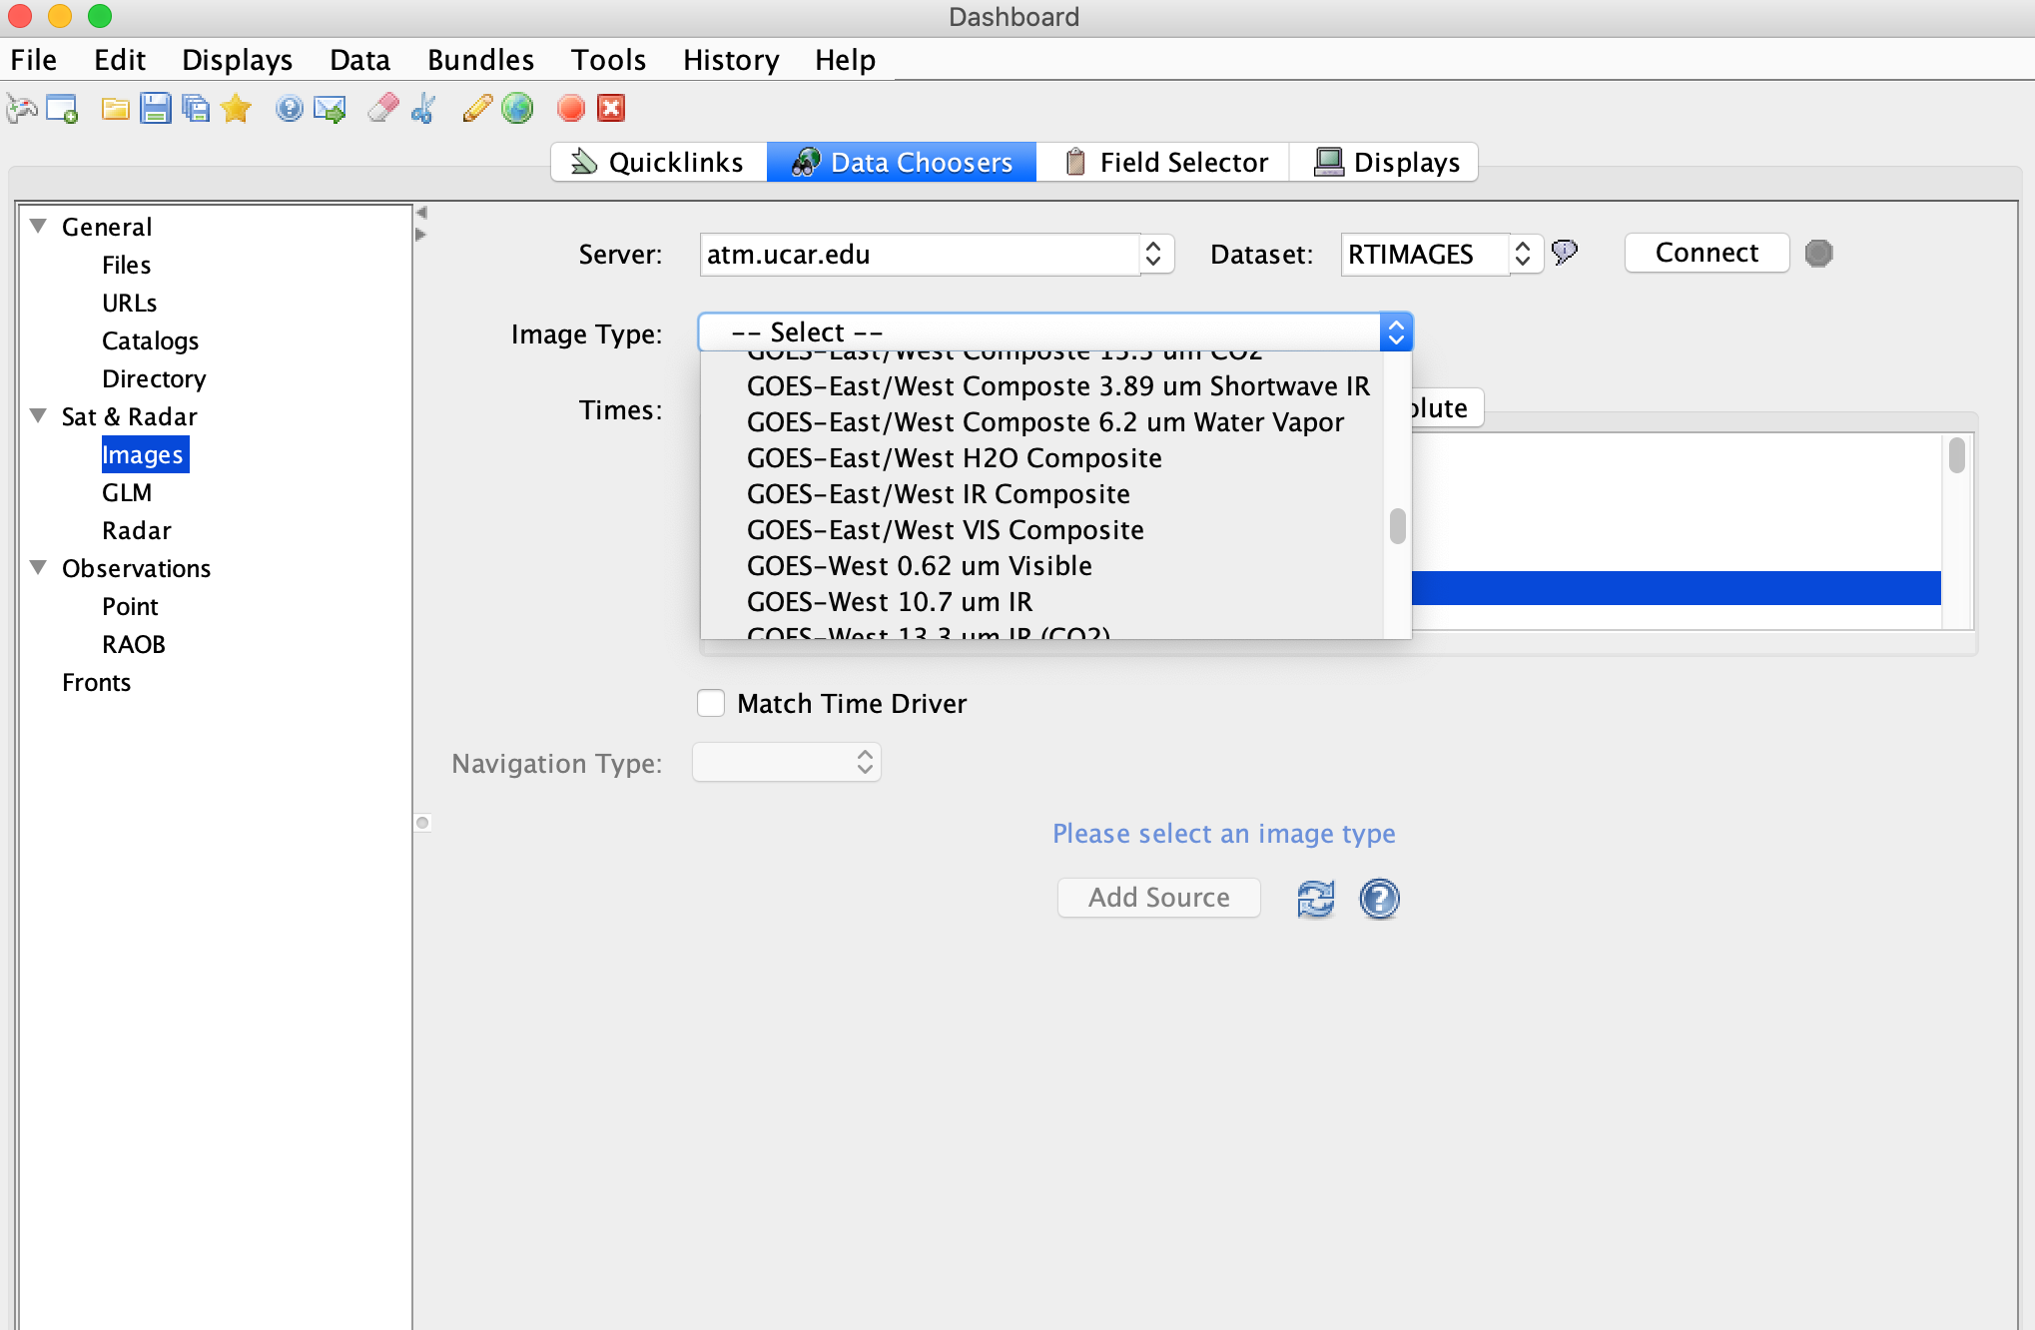Click the pink eraser toolbar icon

382,109
